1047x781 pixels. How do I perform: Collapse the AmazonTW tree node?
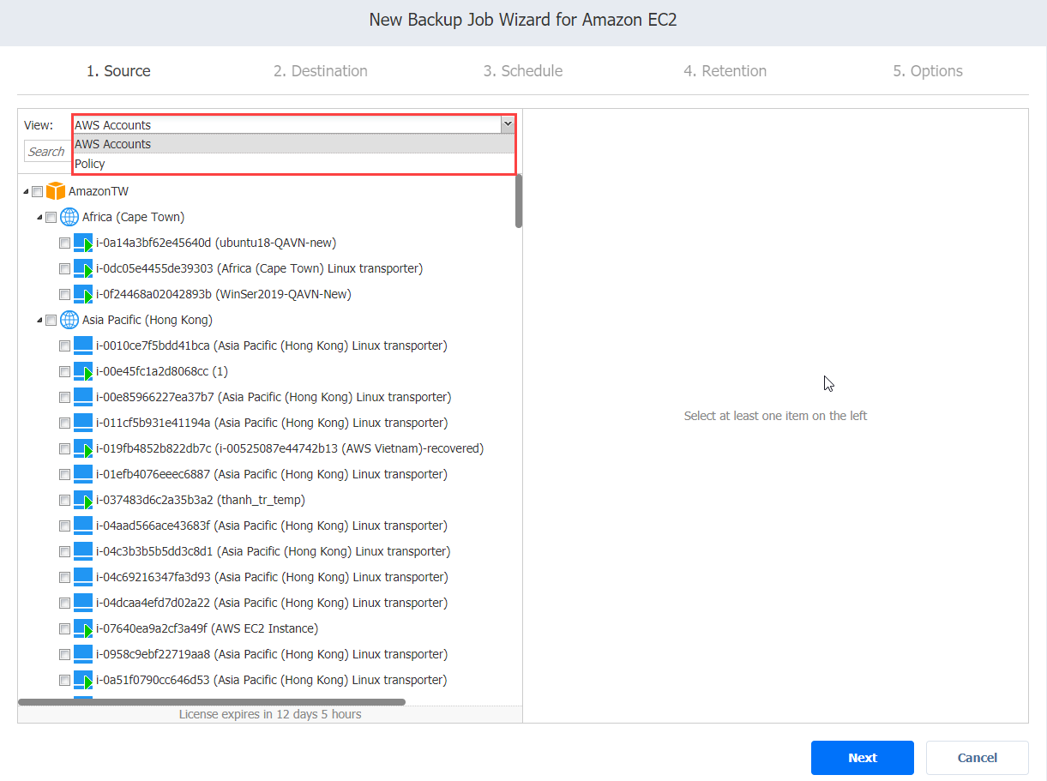(x=26, y=192)
